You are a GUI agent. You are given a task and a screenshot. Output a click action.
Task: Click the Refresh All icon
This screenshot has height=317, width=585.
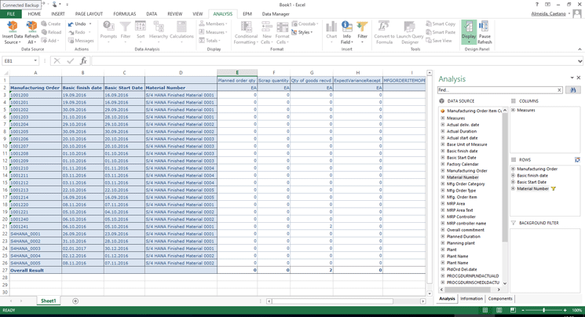pyautogui.click(x=31, y=27)
